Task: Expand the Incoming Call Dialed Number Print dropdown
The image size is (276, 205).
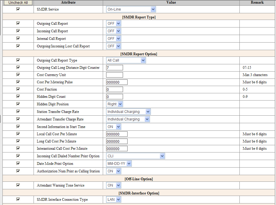Action: (135, 156)
